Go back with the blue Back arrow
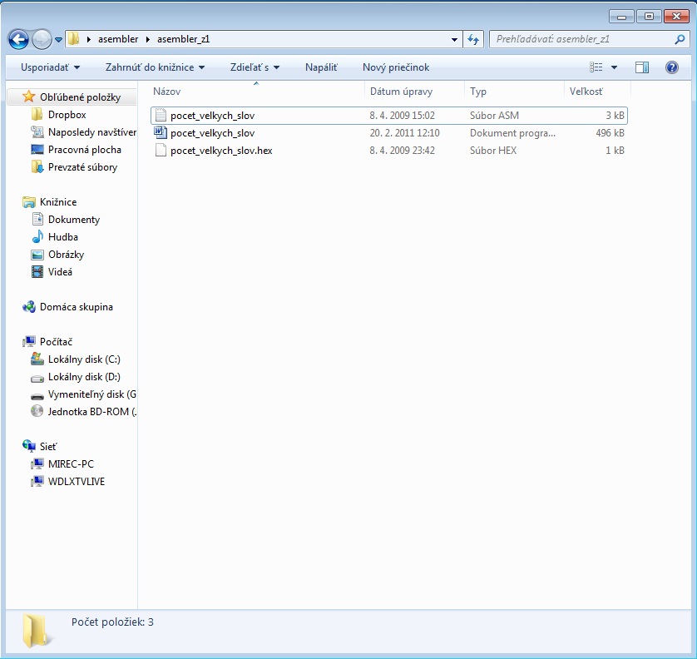Image resolution: width=697 pixels, height=659 pixels. click(x=18, y=40)
